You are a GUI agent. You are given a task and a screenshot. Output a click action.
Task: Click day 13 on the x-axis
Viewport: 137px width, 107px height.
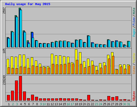[56, 104]
